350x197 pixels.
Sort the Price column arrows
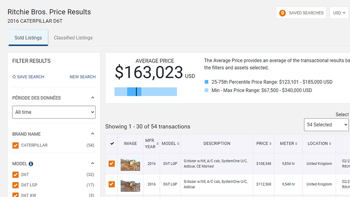(x=270, y=144)
